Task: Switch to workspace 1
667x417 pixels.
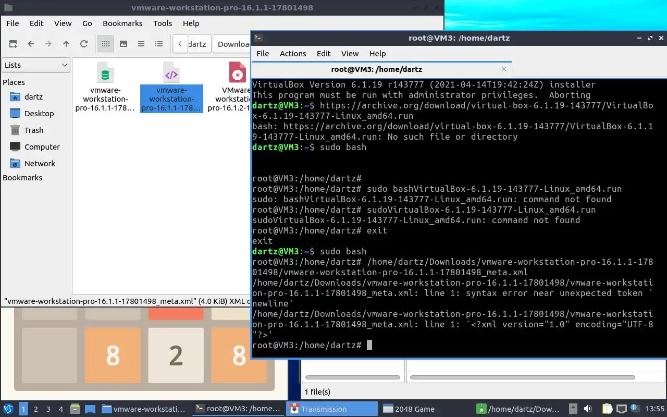Action: pyautogui.click(x=23, y=409)
